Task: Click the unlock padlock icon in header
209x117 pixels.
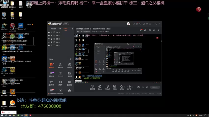Action: (x=145, y=30)
